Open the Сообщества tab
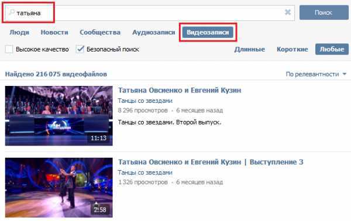351x221 pixels. point(100,32)
